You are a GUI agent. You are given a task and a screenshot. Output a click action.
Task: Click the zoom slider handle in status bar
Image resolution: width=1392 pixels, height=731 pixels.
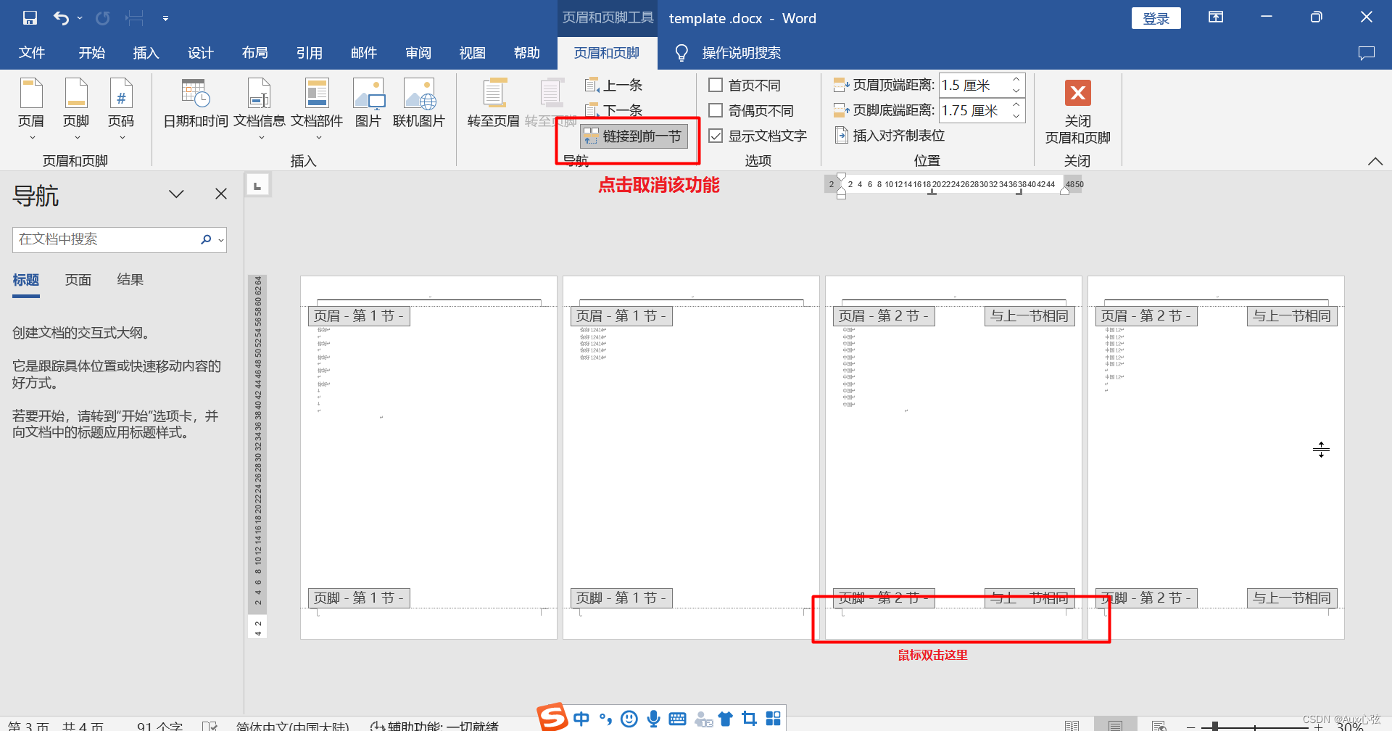click(x=1214, y=726)
